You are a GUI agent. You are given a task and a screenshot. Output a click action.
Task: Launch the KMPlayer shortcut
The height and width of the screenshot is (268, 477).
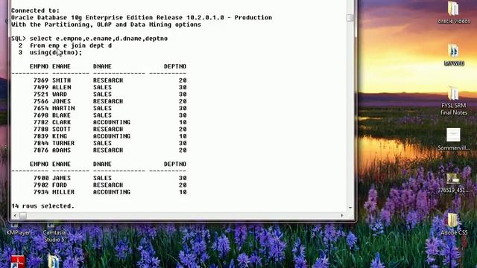pyautogui.click(x=18, y=230)
